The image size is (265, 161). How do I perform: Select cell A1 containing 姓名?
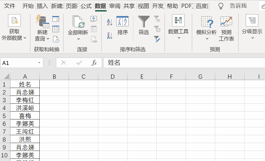[25, 84]
